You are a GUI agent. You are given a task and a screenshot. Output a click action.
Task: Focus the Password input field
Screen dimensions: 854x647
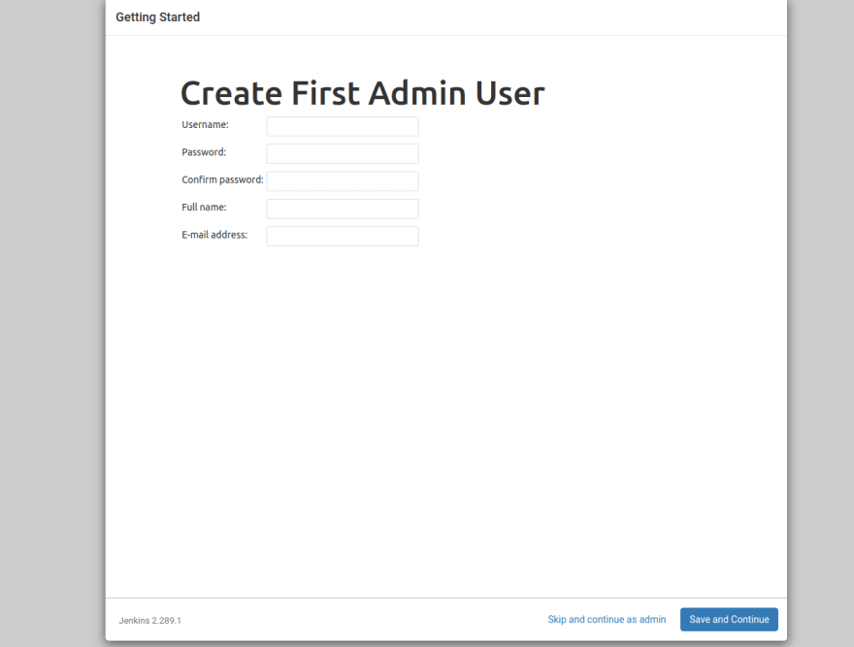[x=343, y=153]
